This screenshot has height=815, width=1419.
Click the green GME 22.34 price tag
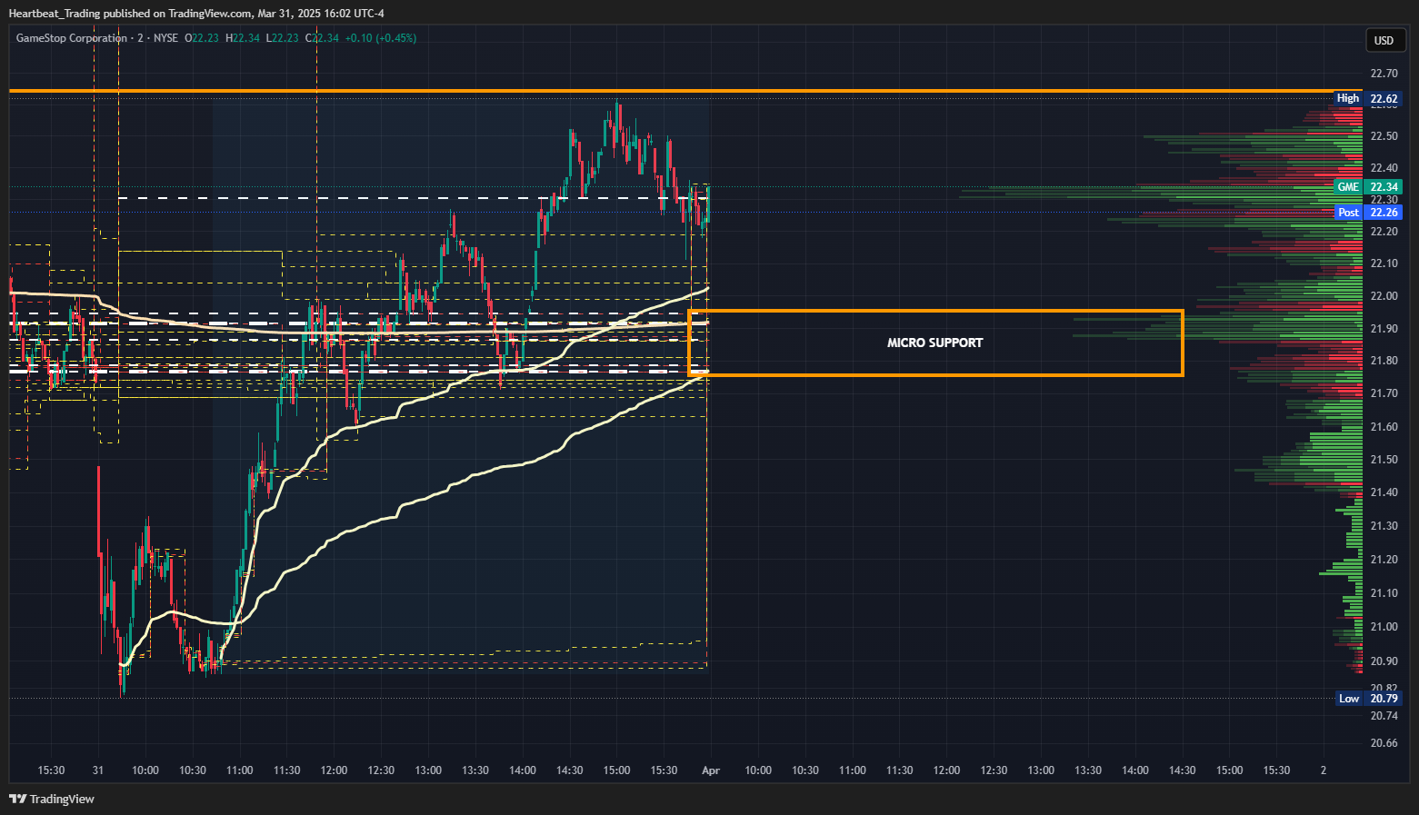(x=1368, y=187)
